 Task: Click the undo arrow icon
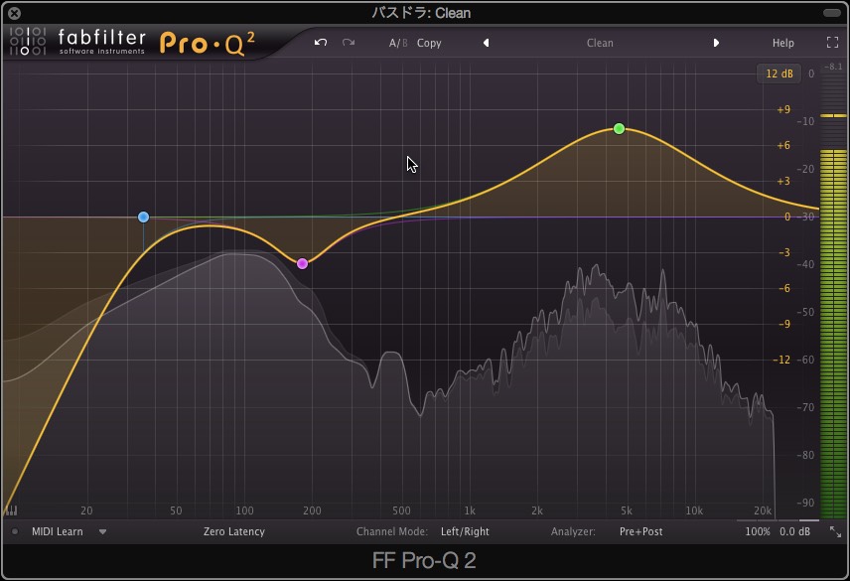tap(321, 43)
